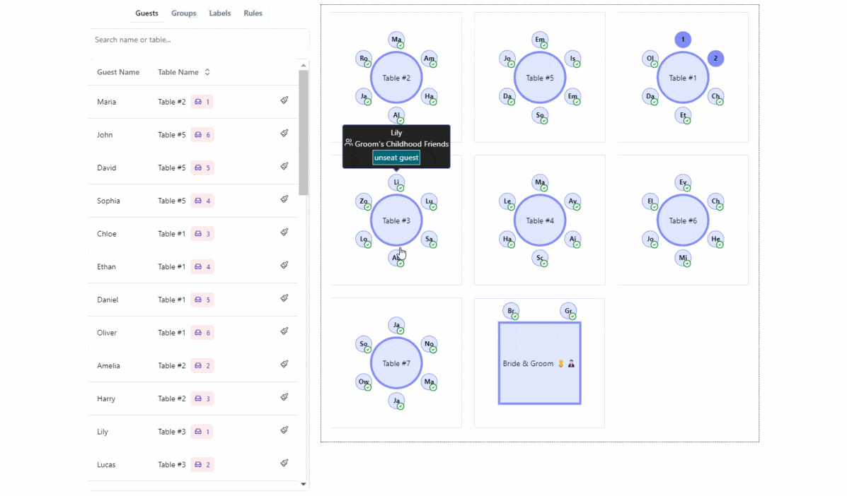This screenshot has width=847, height=496.
Task: Click the Ev guest seat at Table #6
Action: pyautogui.click(x=683, y=182)
